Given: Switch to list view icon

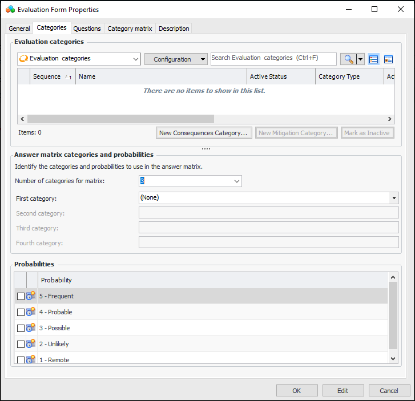Looking at the screenshot, I should tap(374, 59).
